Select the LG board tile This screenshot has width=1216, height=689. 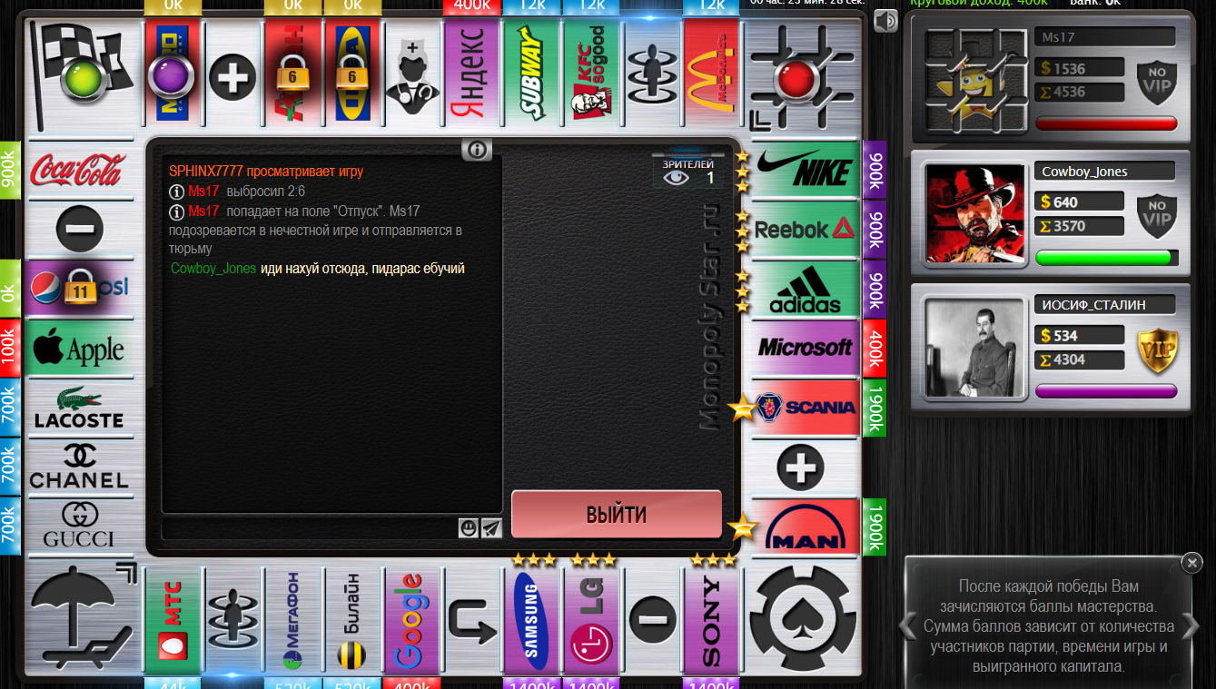(x=590, y=621)
